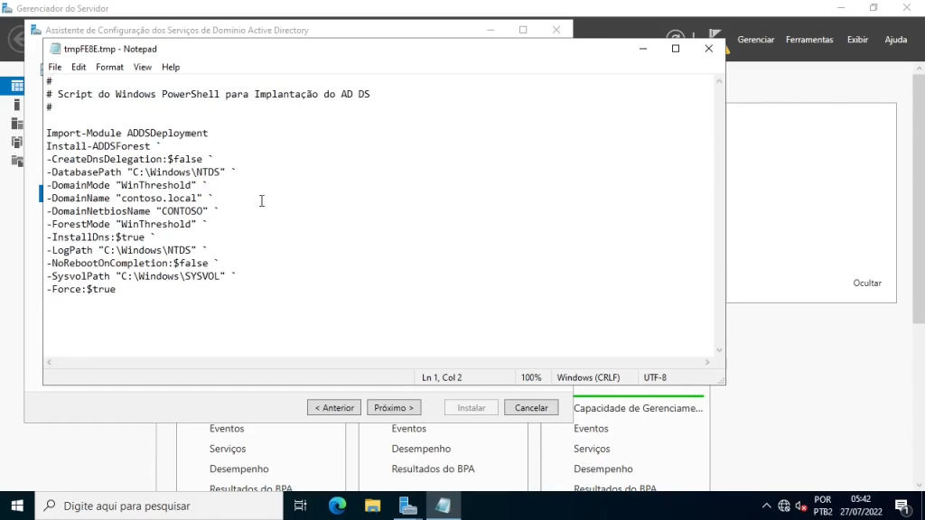Click the notifications flag icon in Server Manager

pyautogui.click(x=715, y=38)
